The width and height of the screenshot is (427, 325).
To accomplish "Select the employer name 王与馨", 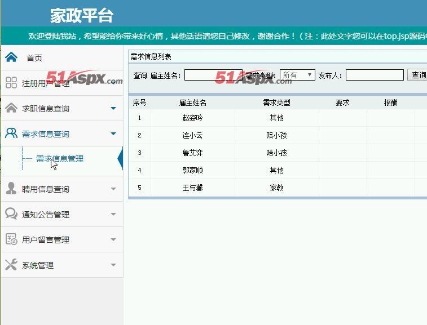I will click(x=192, y=188).
